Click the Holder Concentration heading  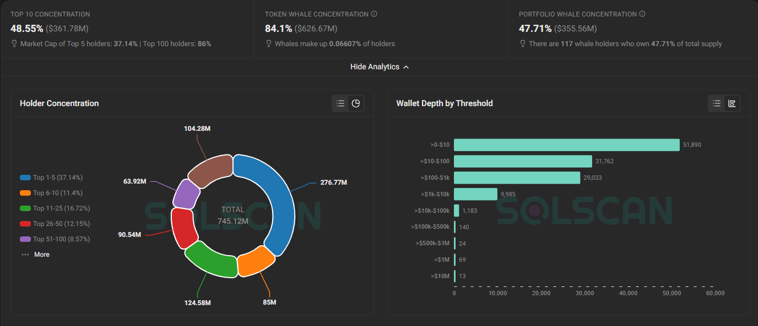click(x=59, y=103)
